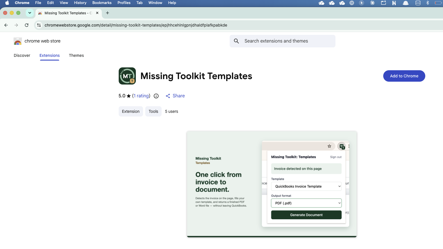Expand the tab search dropdown arrow

click(30, 13)
